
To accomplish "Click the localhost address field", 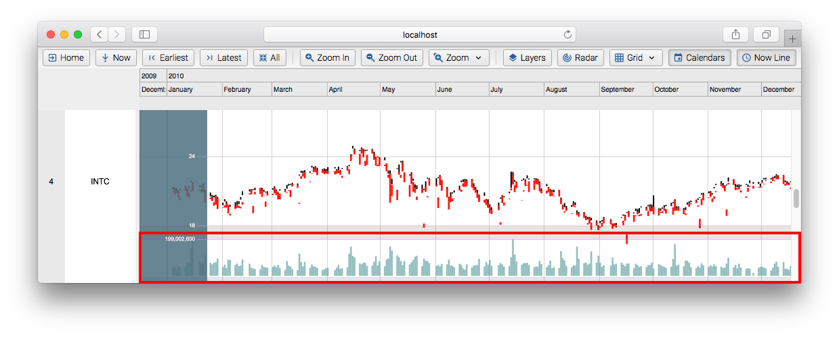I will 419,34.
